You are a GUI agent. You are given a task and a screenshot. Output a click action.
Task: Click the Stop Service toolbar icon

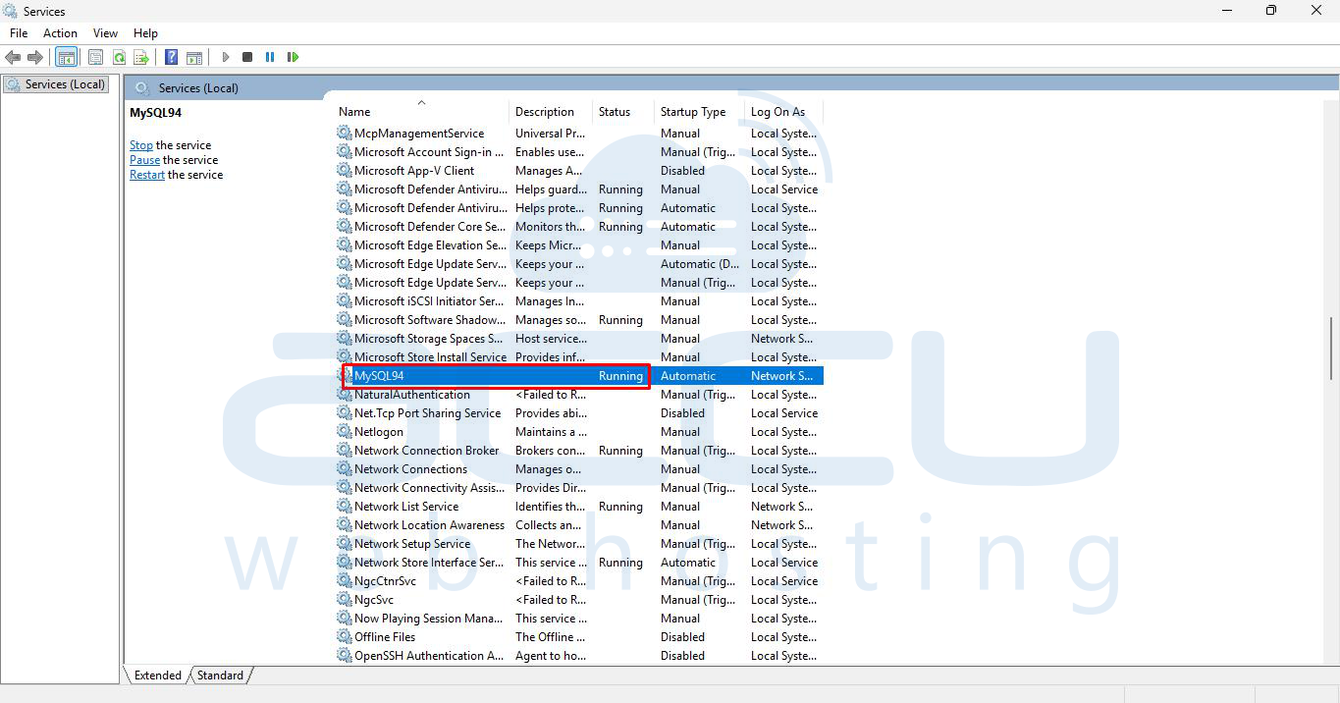click(x=247, y=58)
